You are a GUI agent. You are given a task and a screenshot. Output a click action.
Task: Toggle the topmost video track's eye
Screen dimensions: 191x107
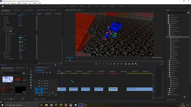pyautogui.click(x=47, y=81)
